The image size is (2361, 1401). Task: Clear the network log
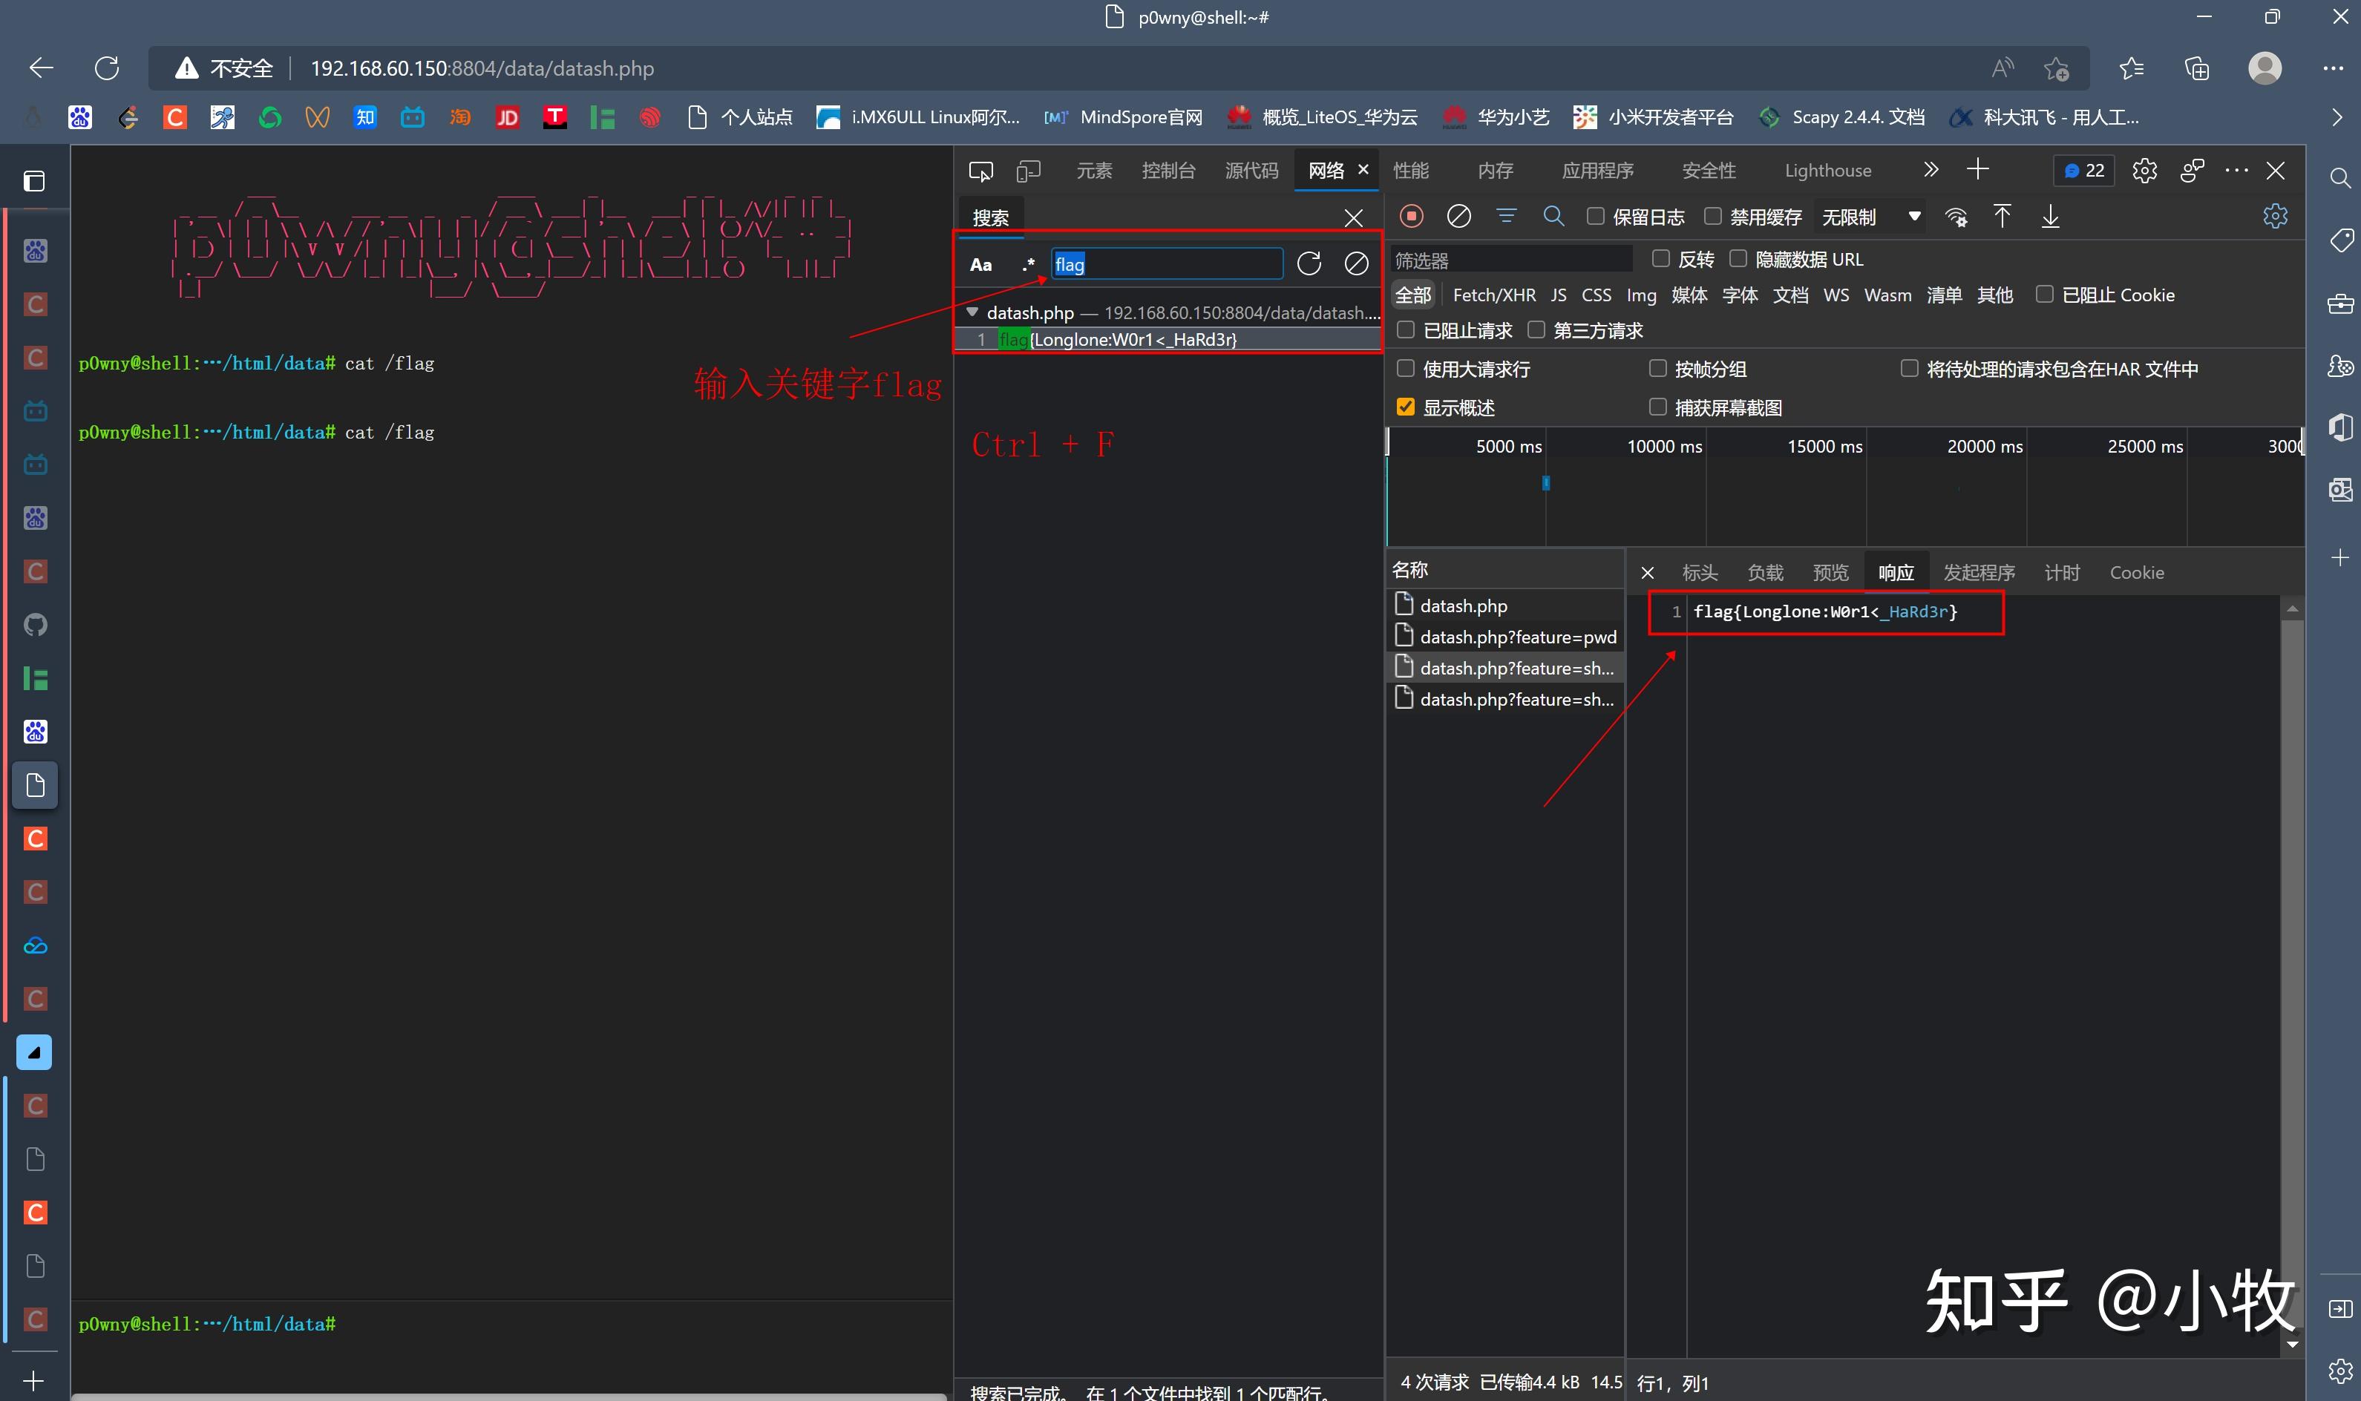coord(1458,216)
